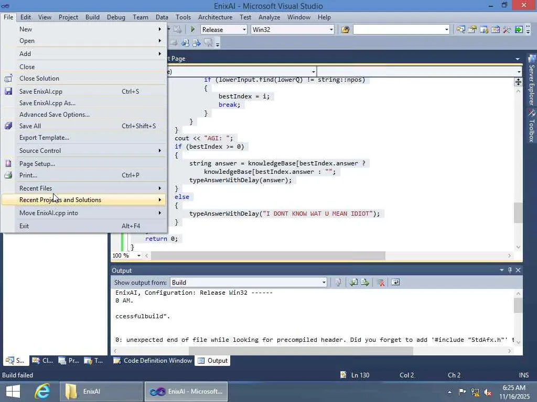Image resolution: width=537 pixels, height=402 pixels.
Task: Click Exit in the File menu
Action: click(x=24, y=226)
